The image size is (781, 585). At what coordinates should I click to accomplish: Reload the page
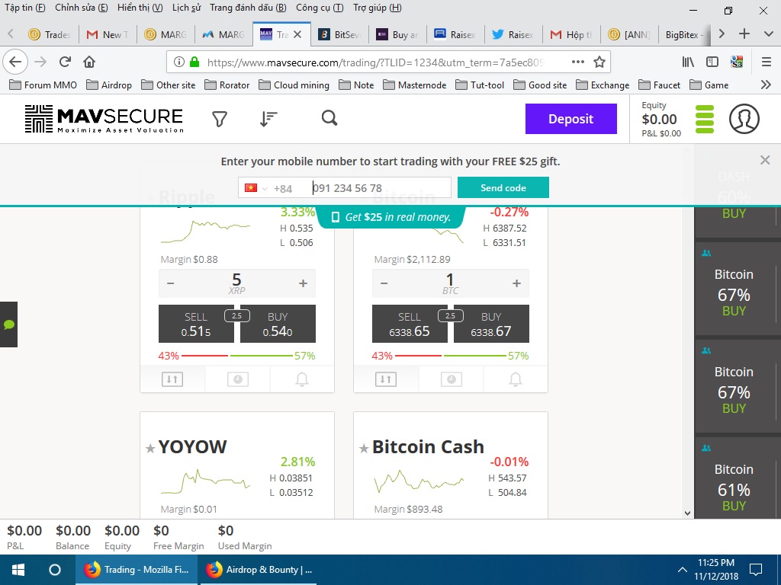(x=65, y=62)
